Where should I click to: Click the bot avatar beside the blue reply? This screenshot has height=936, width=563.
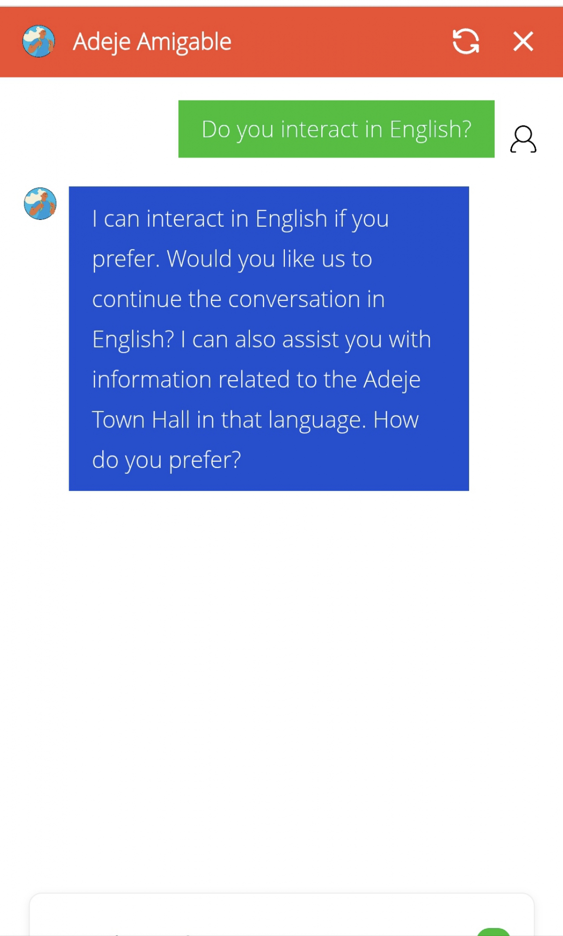point(40,204)
